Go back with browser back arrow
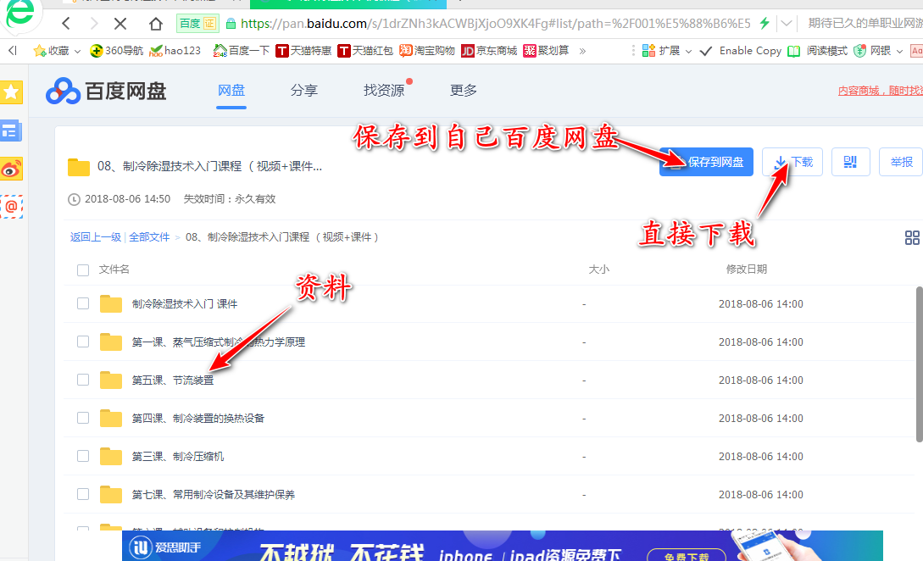Viewport: 923px width, 561px height. tap(66, 23)
